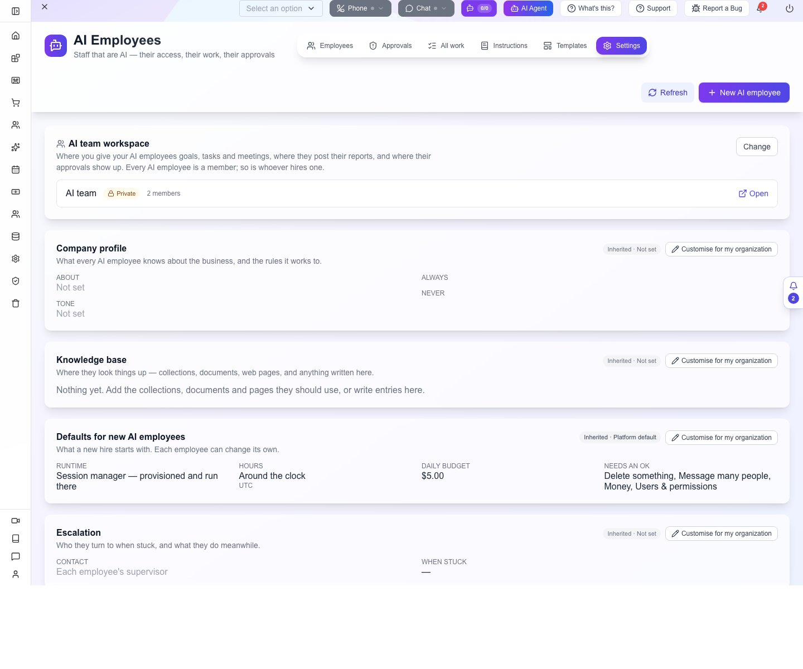Open the video camera sidebar icon
This screenshot has height=669, width=803.
click(x=16, y=521)
